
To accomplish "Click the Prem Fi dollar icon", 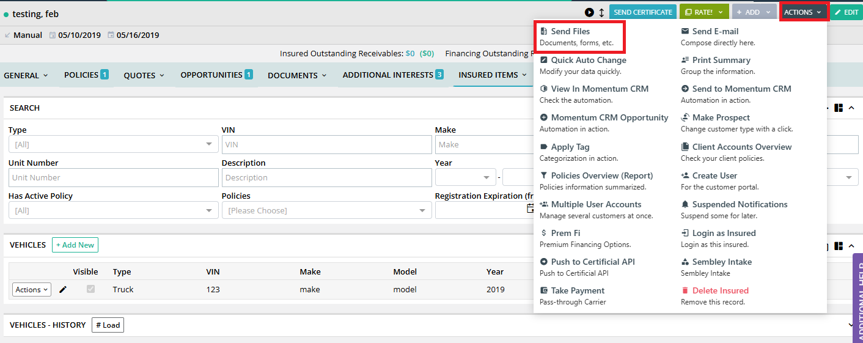I will [x=544, y=233].
